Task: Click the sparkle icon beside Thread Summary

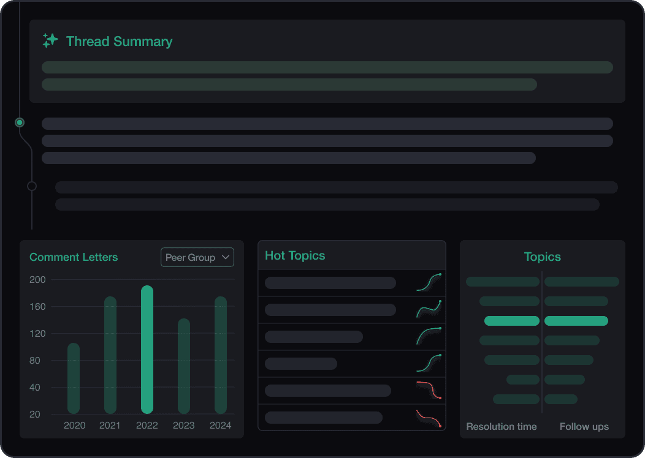Action: pos(50,40)
